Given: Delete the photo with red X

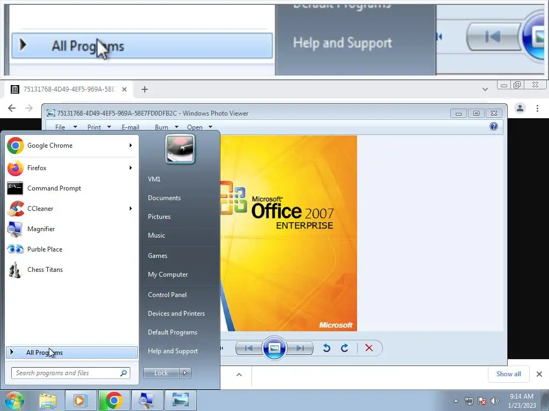Looking at the screenshot, I should pyautogui.click(x=369, y=348).
